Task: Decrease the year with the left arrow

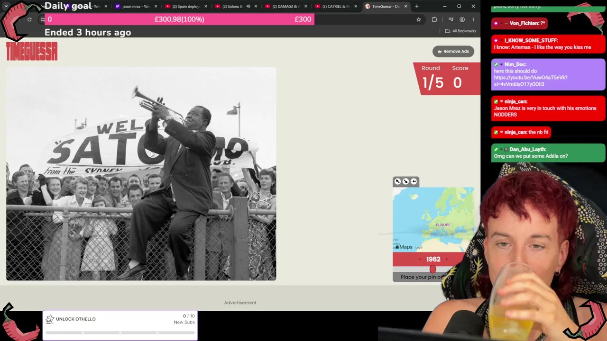Action: pyautogui.click(x=420, y=259)
